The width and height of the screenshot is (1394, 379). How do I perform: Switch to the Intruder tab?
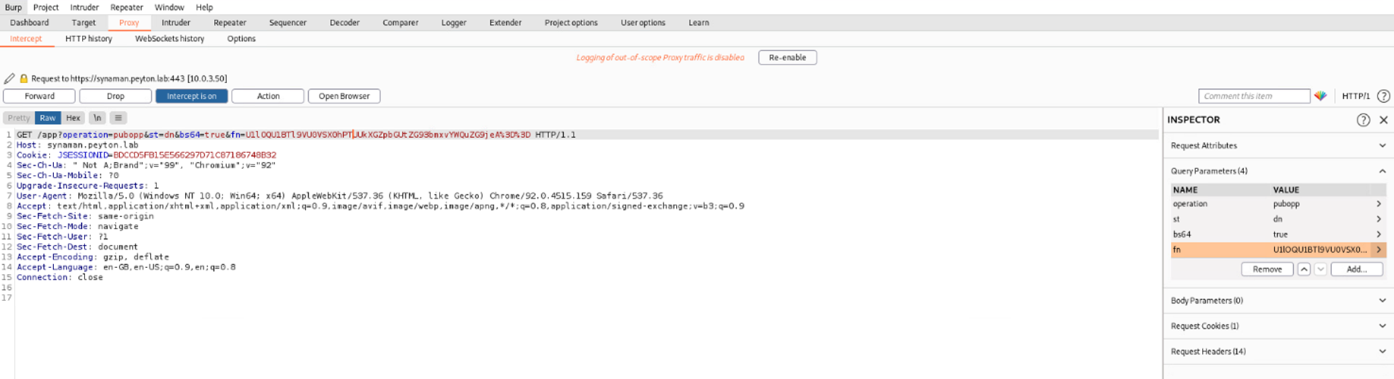176,22
